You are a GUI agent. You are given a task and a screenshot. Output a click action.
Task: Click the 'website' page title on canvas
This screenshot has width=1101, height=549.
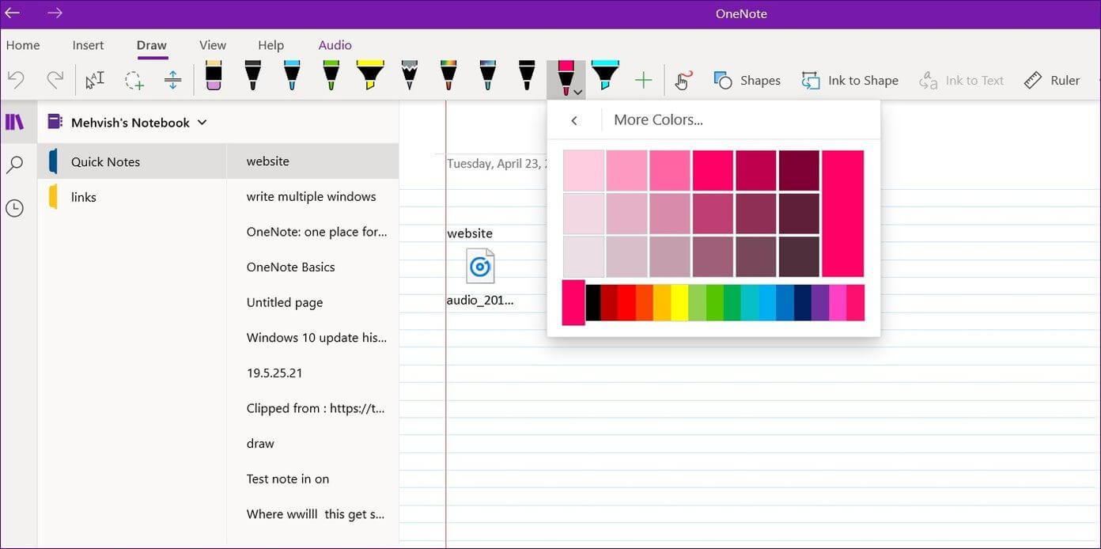[470, 233]
